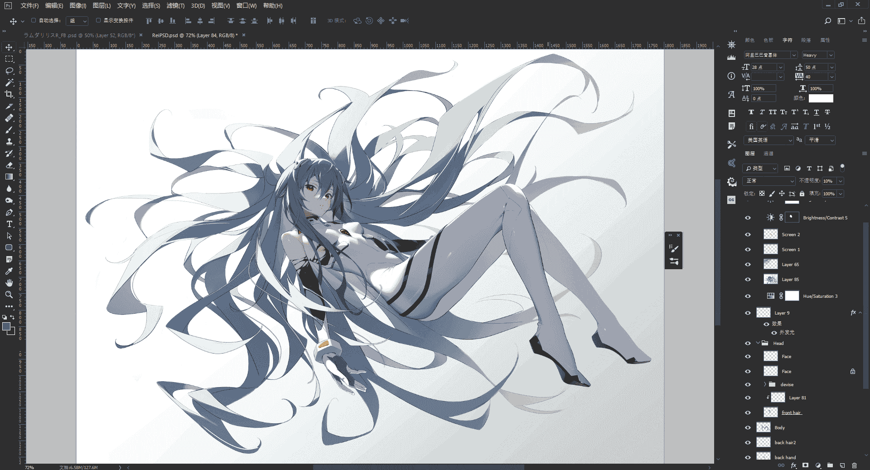Screen dimensions: 870x470
Task: Switch to the ReiPSD.psd document tab
Action: pos(195,35)
